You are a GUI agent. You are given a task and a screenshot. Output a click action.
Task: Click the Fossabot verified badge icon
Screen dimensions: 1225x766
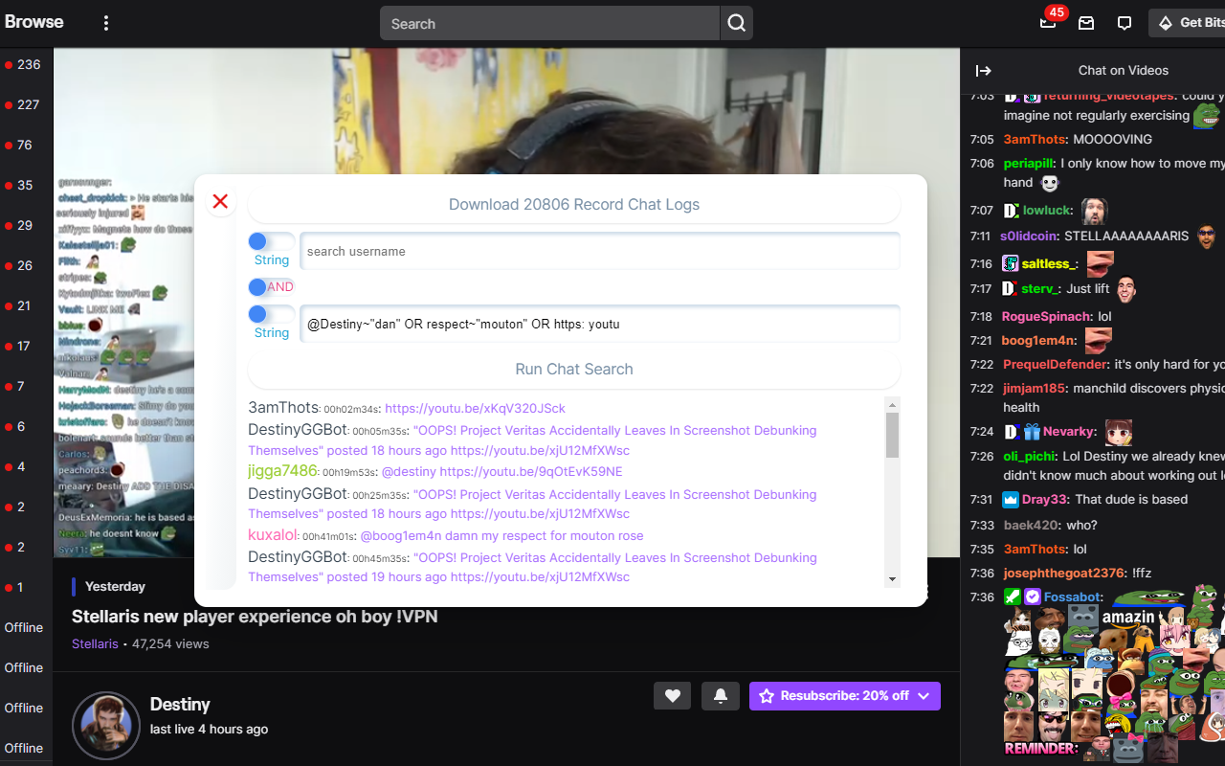[x=1032, y=597]
